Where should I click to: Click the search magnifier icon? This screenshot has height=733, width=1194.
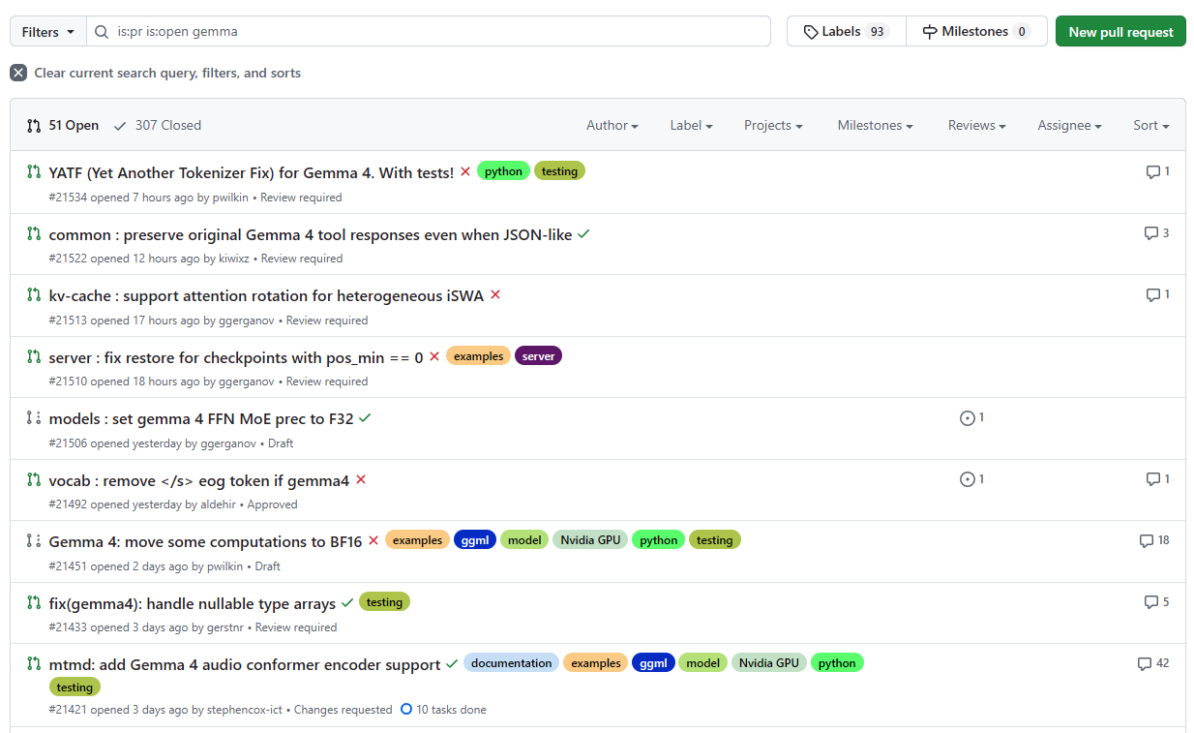coord(103,31)
